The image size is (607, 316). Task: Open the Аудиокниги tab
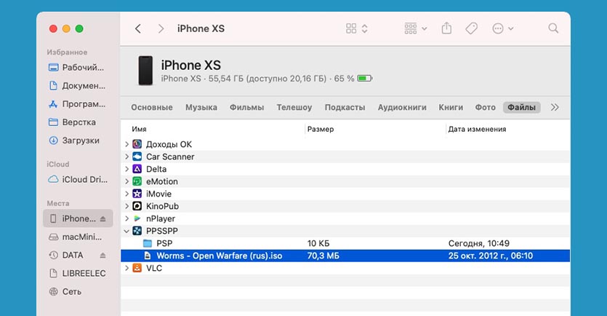click(x=402, y=108)
